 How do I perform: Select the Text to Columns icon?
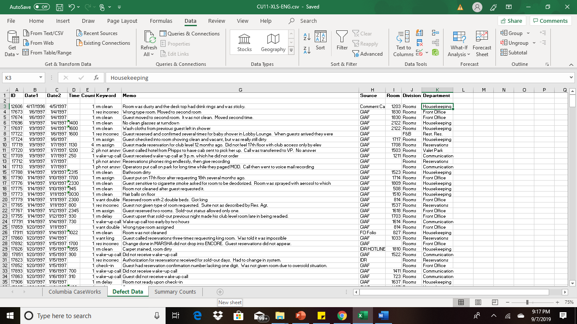coord(403,42)
